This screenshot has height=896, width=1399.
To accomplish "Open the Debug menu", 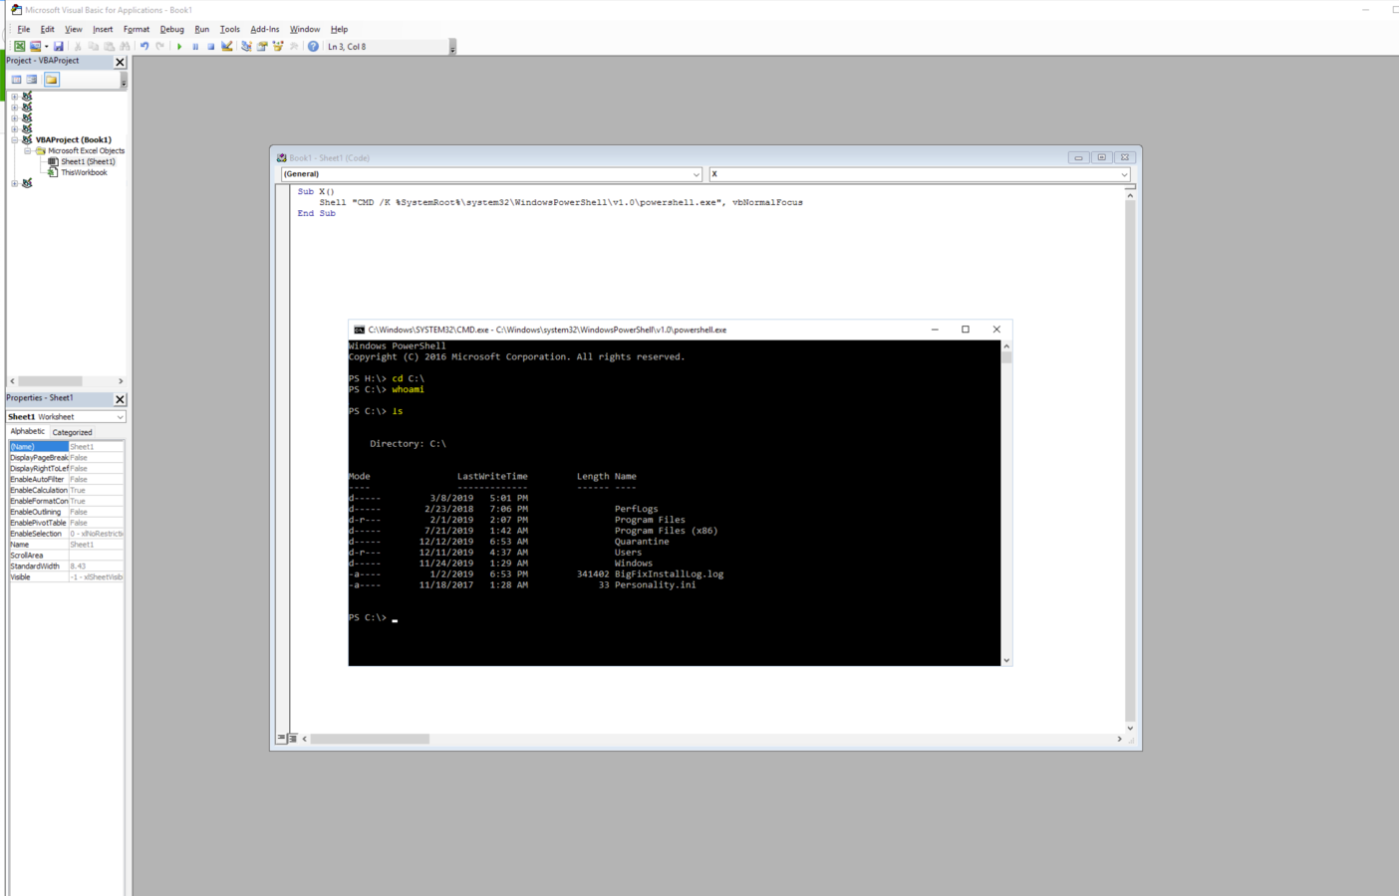I will [x=172, y=30].
